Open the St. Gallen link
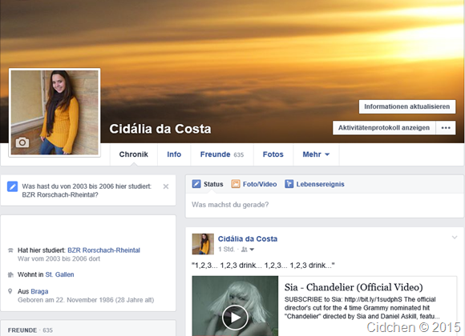The image size is (465, 336). (x=59, y=274)
